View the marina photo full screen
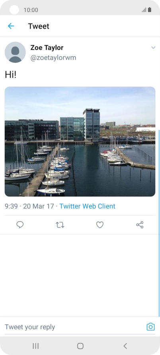Screen dimensions: 160x355 pos(80,142)
